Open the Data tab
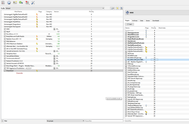 click(x=142, y=21)
